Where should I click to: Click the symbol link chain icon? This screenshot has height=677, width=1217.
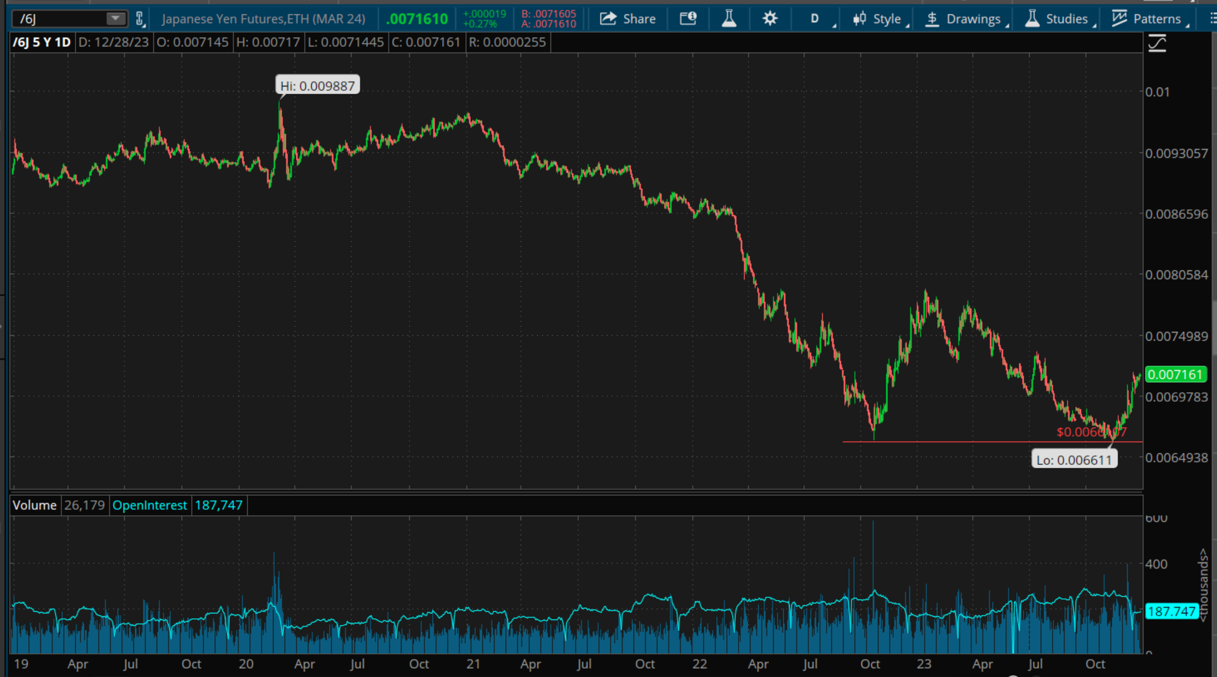tap(140, 19)
